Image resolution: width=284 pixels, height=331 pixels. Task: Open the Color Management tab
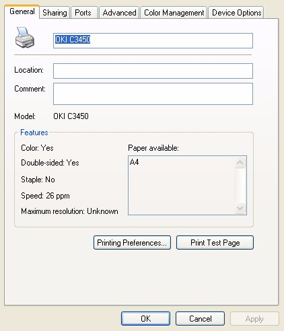pos(174,13)
